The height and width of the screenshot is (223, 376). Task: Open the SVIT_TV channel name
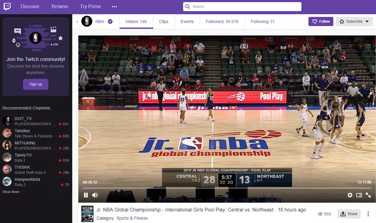coord(23,119)
